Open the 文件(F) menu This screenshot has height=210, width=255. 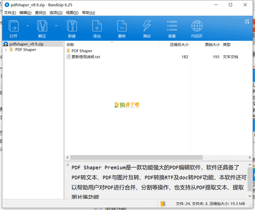click(10, 13)
